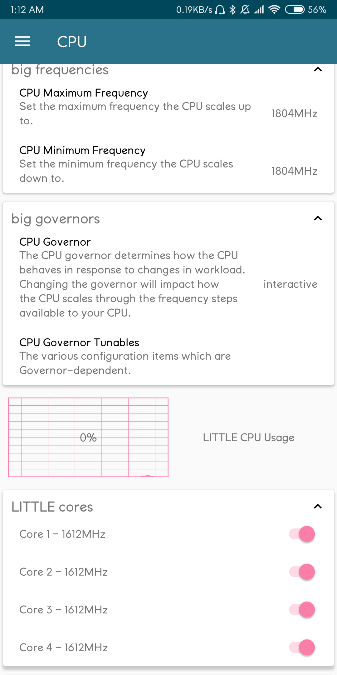
Task: Collapse the big governors card
Action: 318,218
